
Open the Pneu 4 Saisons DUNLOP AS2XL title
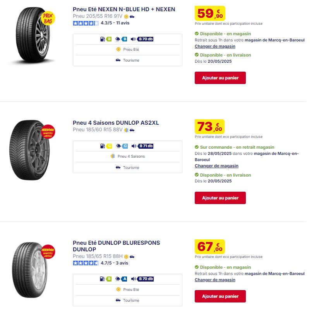[x=116, y=123]
